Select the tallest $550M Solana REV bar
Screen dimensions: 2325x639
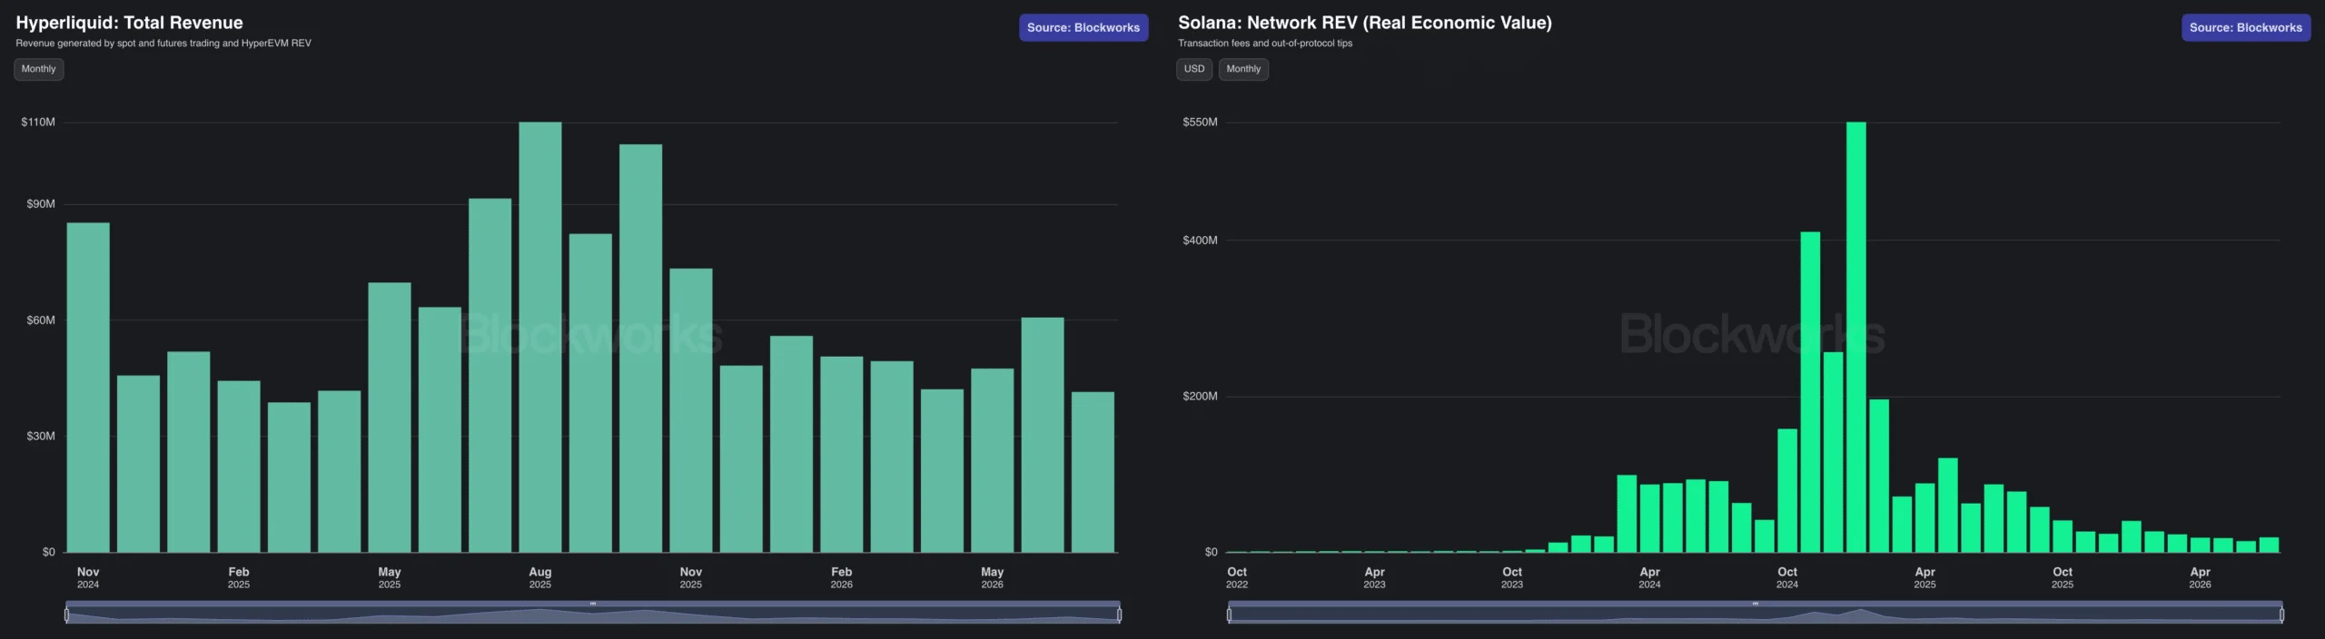click(x=1856, y=337)
